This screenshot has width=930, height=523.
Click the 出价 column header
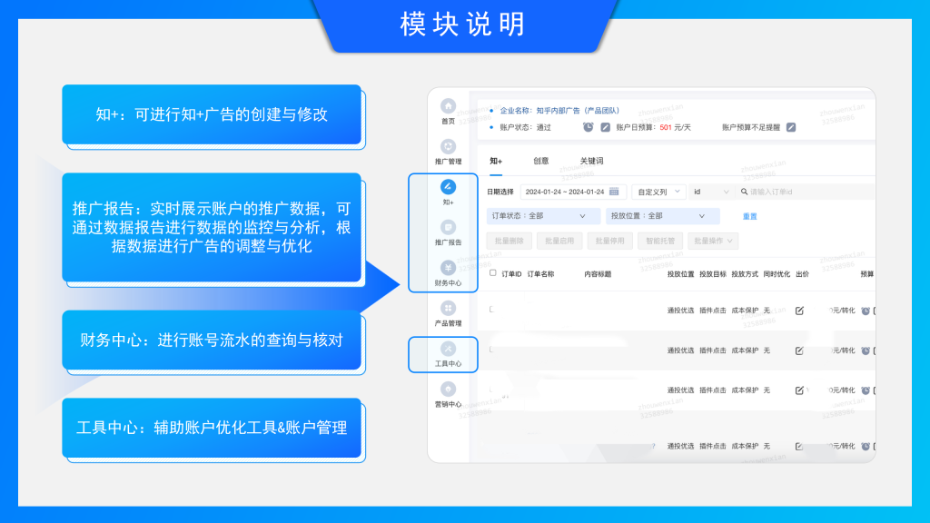[802, 274]
